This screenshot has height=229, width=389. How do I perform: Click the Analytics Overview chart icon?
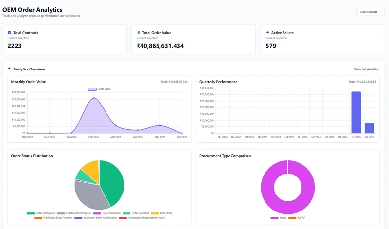9,68
